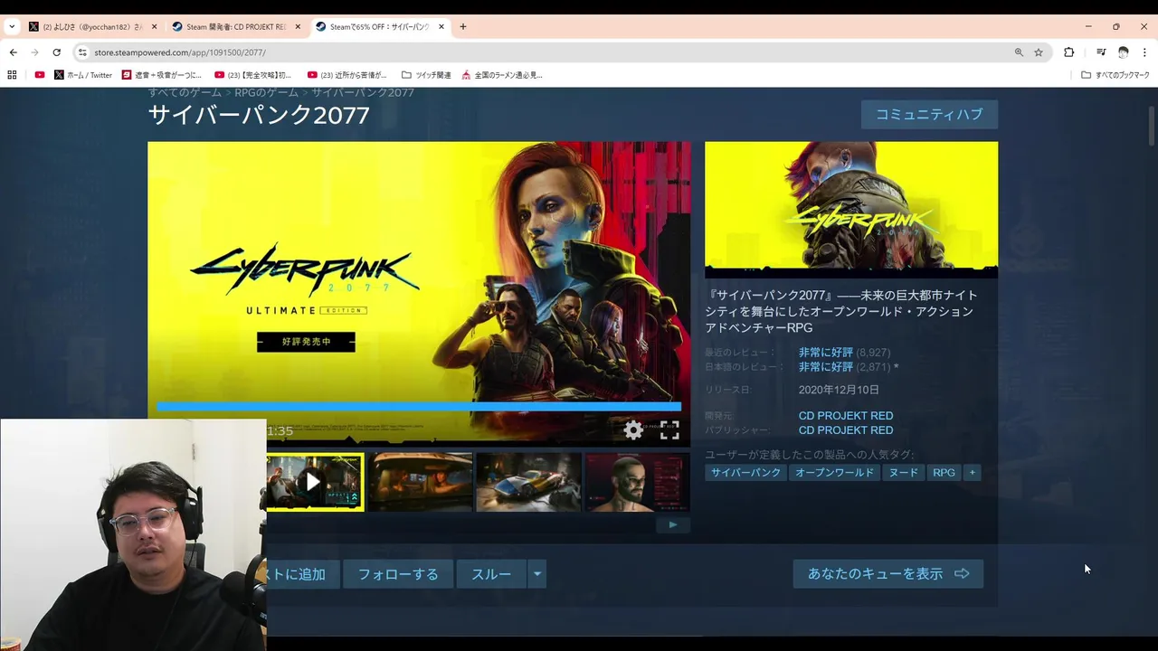Click the サイバーパンク2077 breadcrumb link
Viewport: 1158px width, 651px height.
tap(363, 92)
